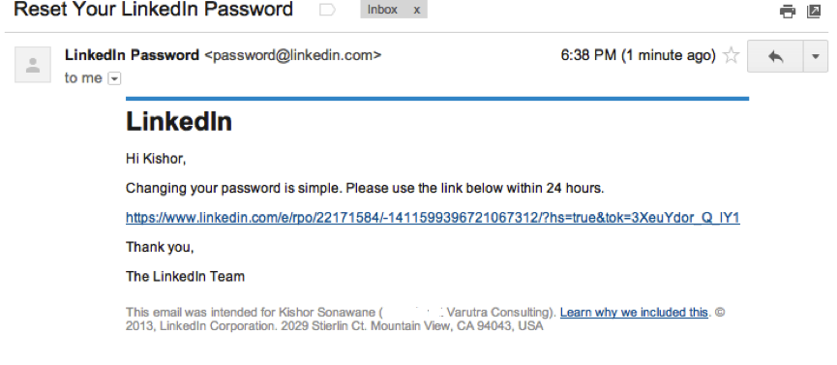Click the "Changing your password is simple" sentence
The image size is (837, 365).
(x=365, y=188)
